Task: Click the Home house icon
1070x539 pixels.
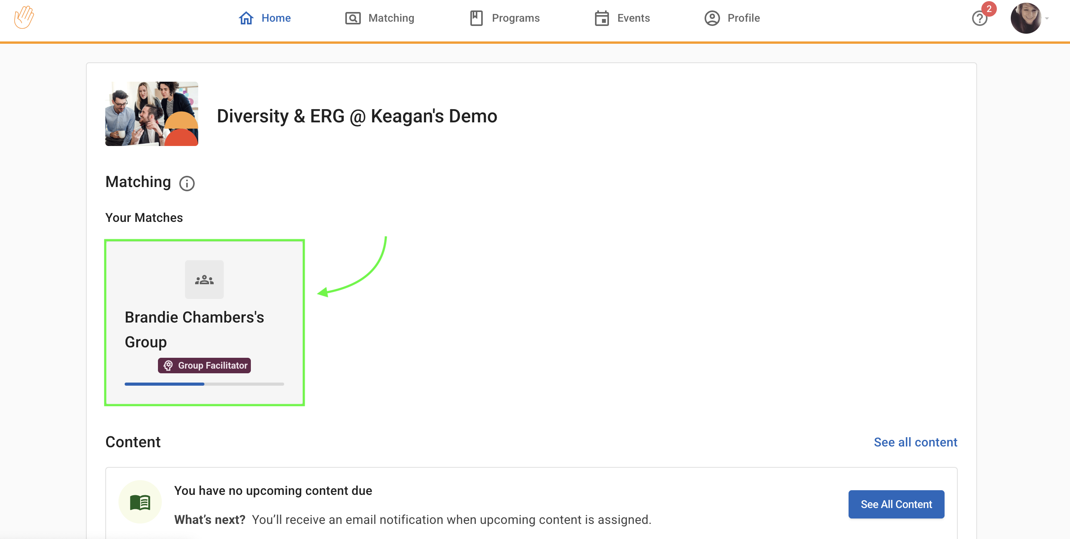Action: click(246, 18)
